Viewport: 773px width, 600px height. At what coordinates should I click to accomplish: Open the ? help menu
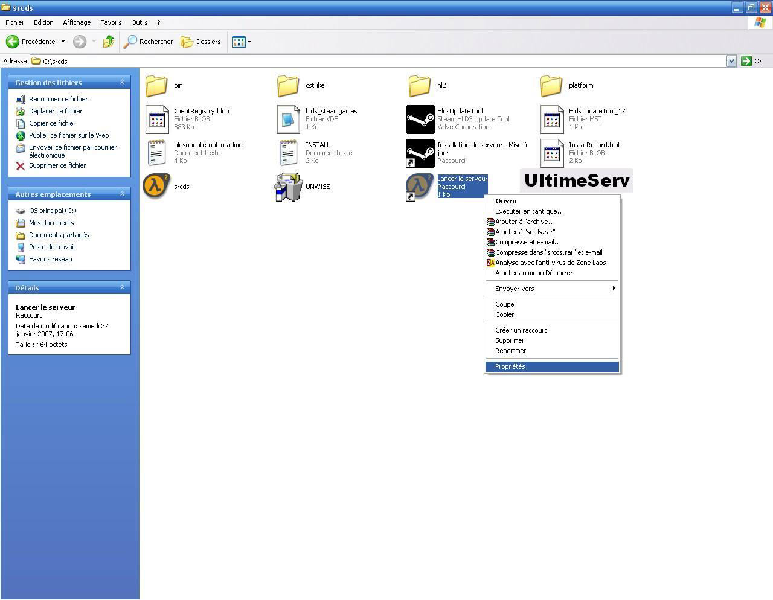click(159, 22)
